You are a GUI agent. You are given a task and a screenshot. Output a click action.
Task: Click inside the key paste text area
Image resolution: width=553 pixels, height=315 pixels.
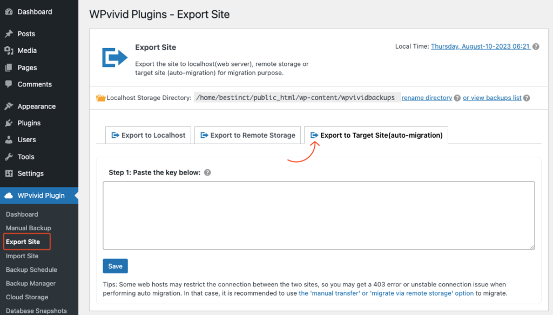coord(319,215)
